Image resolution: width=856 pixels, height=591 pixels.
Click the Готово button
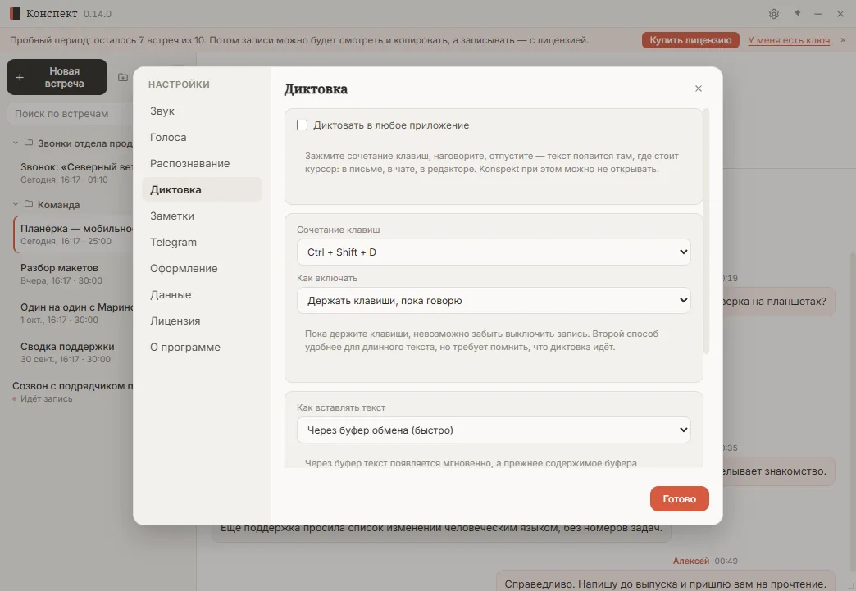pyautogui.click(x=679, y=498)
